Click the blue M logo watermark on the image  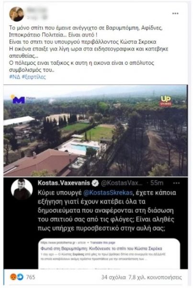19,99
